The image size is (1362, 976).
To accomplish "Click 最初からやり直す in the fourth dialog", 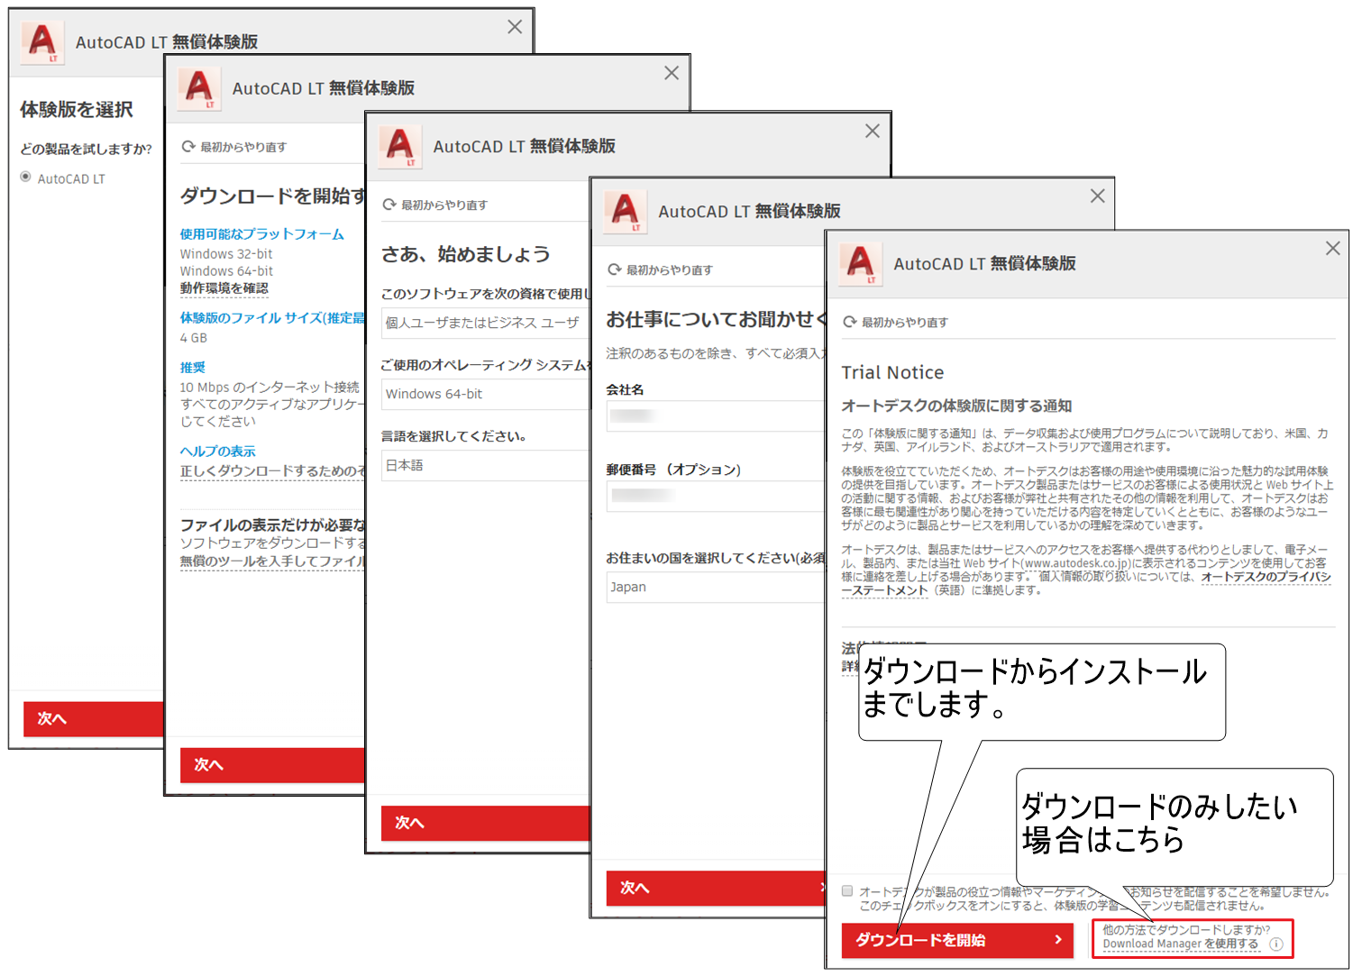I will pos(661,269).
